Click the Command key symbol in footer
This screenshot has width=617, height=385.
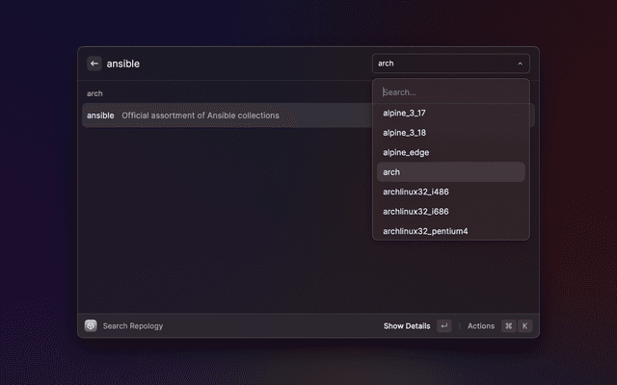(508, 326)
